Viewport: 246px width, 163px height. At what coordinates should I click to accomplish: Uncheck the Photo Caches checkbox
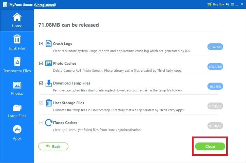(x=41, y=63)
